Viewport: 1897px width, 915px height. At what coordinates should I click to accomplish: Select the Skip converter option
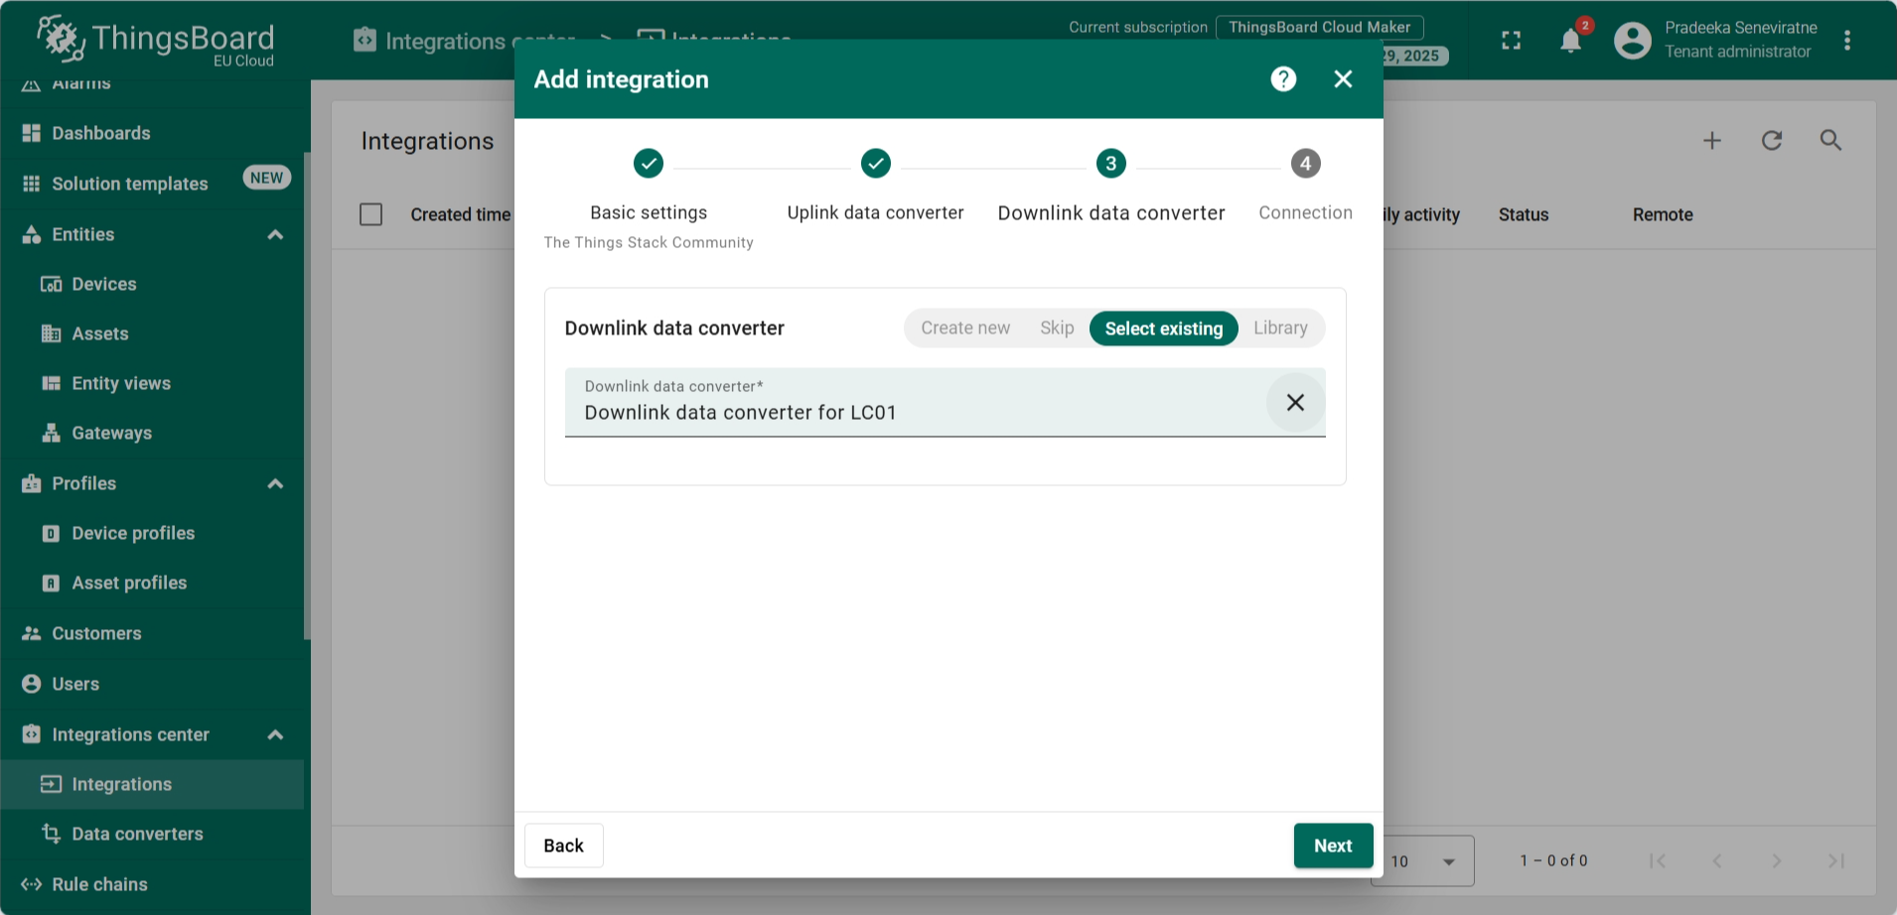click(x=1057, y=328)
